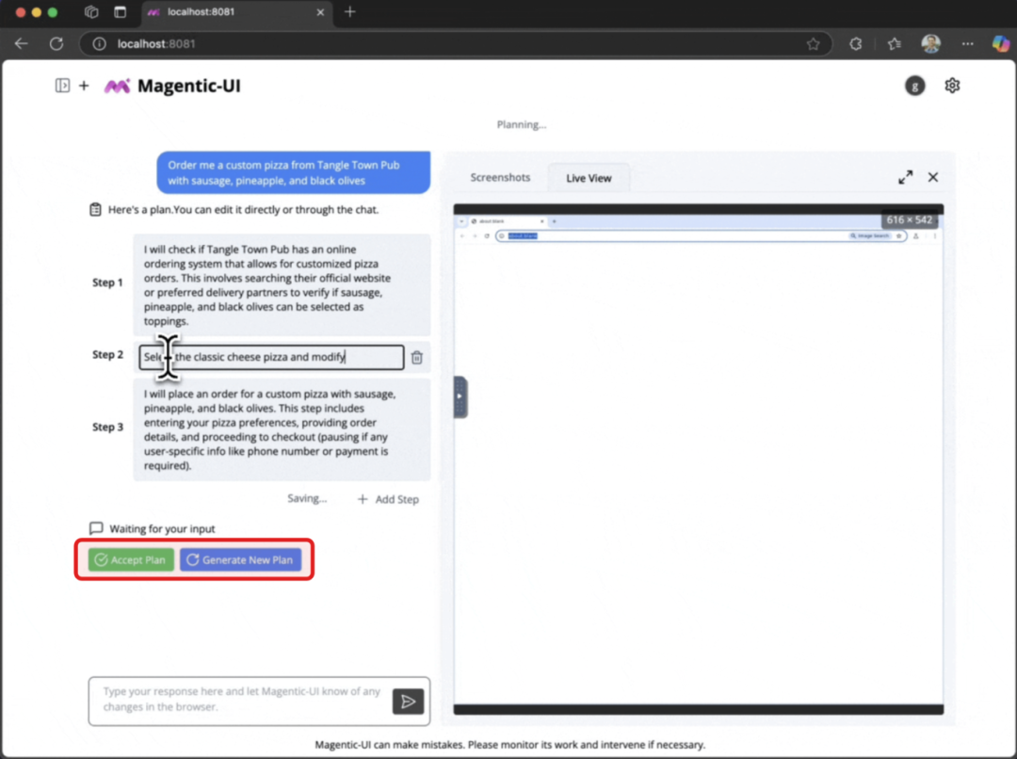Open the browser extensions icon
The image size is (1017, 759).
click(855, 43)
